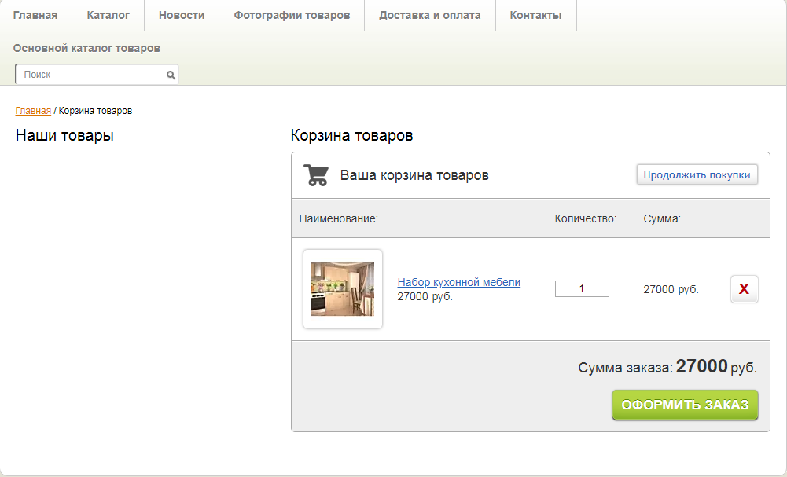787x477 pixels.
Task: Click the search magnifier icon
Action: [171, 75]
